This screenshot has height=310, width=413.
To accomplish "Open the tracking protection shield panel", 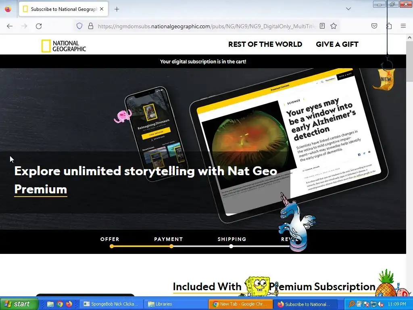I will (x=79, y=26).
